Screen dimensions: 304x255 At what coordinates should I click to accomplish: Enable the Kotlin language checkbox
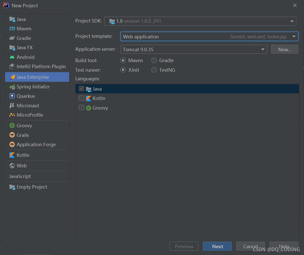(82, 98)
